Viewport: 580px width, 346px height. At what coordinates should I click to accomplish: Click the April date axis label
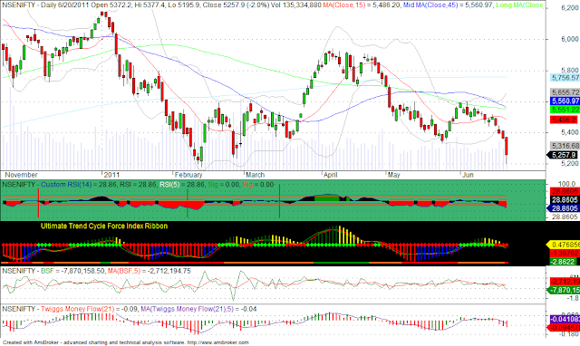(x=330, y=175)
